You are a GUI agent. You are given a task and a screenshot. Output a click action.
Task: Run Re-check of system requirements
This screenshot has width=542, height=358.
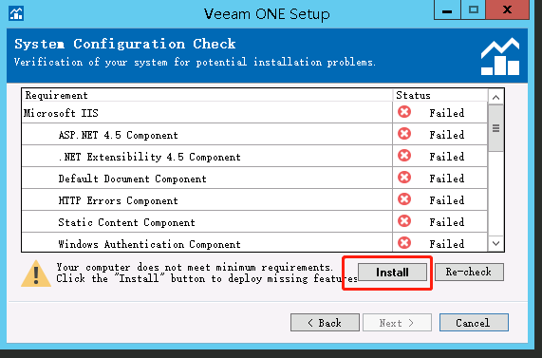coord(469,272)
